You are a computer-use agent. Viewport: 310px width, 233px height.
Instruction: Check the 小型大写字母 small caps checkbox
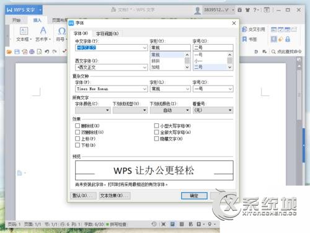(x=156, y=126)
